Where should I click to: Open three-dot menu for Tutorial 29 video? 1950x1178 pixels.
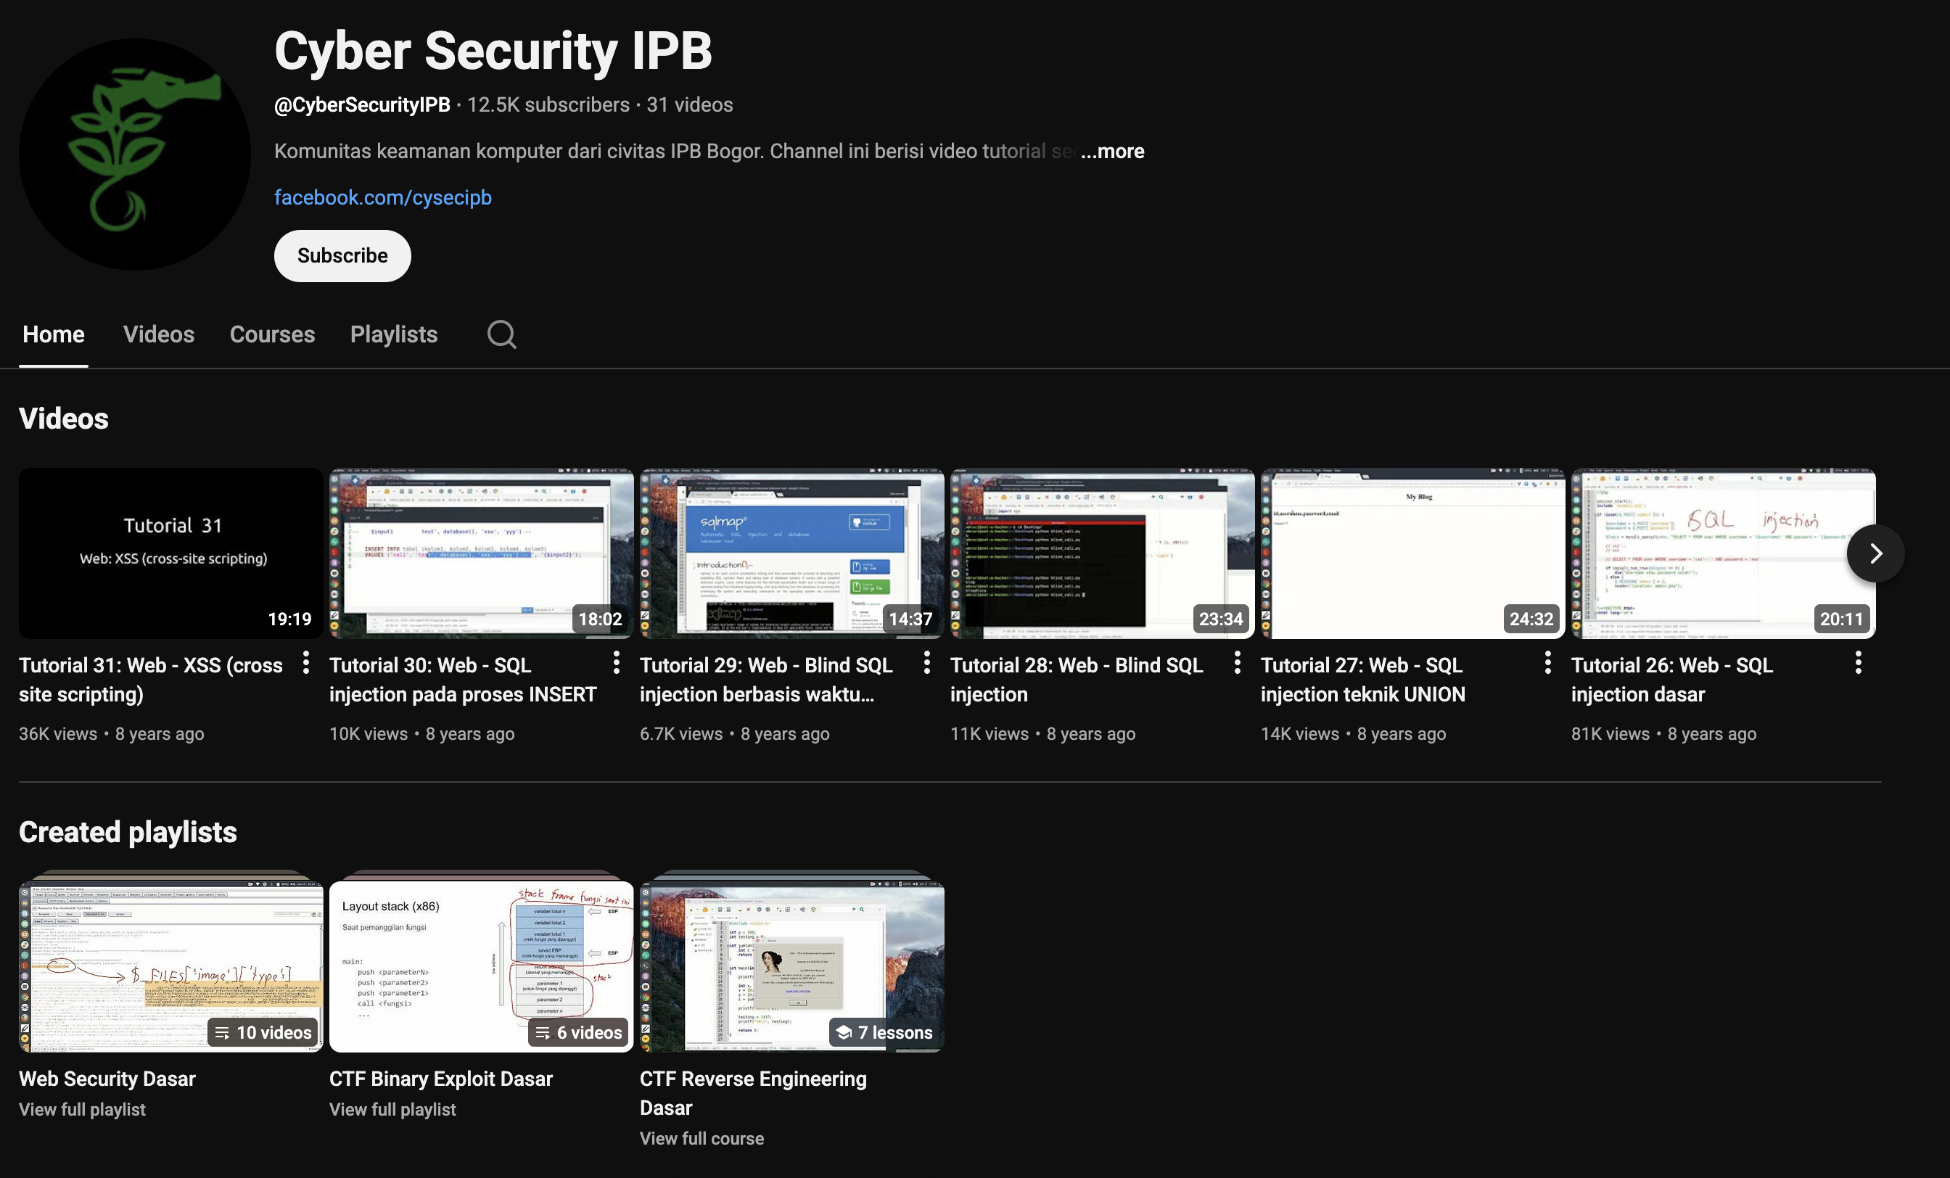click(x=926, y=663)
